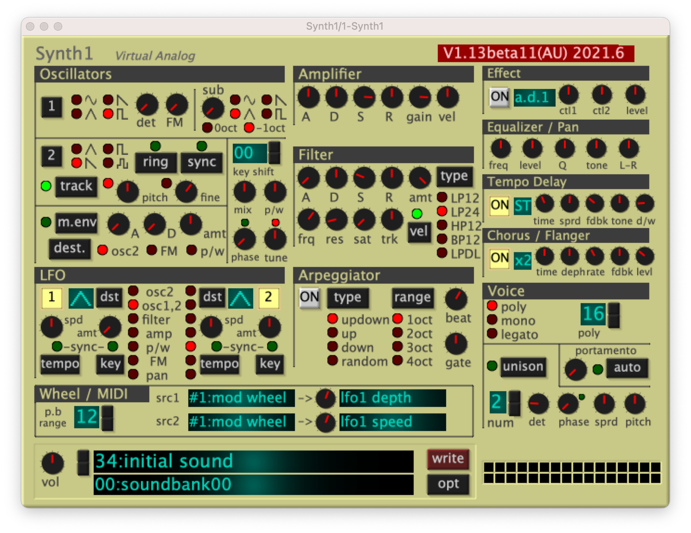Image resolution: width=691 pixels, height=533 pixels.
Task: Open the lfo1 speed destination selector
Action: coord(393,422)
